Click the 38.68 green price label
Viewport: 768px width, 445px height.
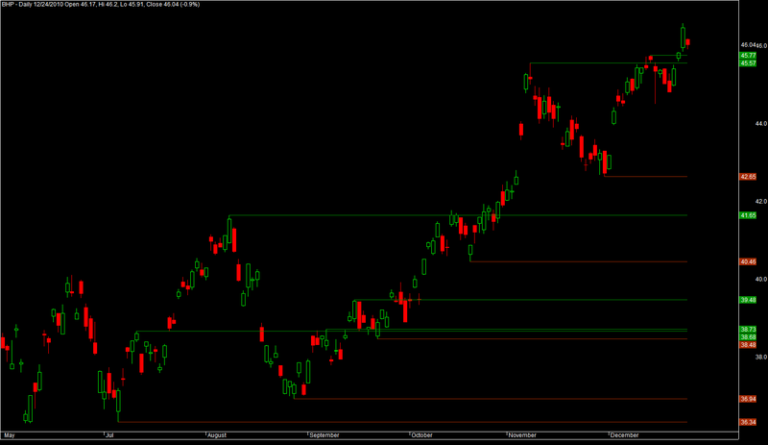(x=748, y=337)
